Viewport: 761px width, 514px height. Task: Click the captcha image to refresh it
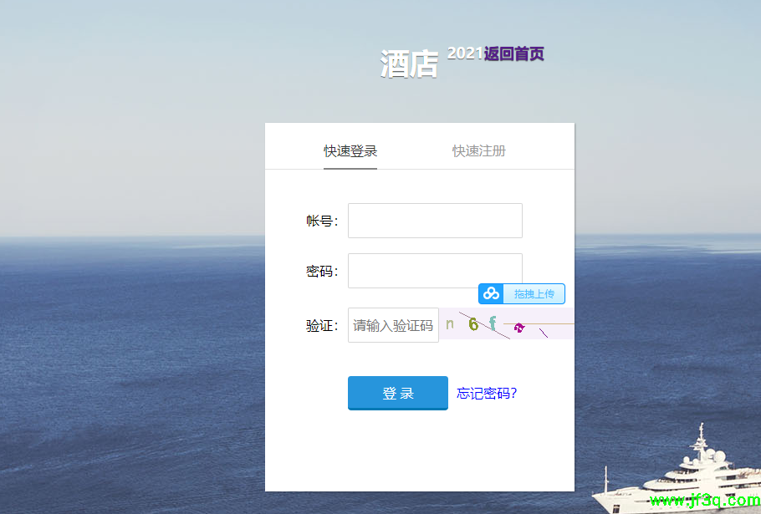(x=506, y=324)
